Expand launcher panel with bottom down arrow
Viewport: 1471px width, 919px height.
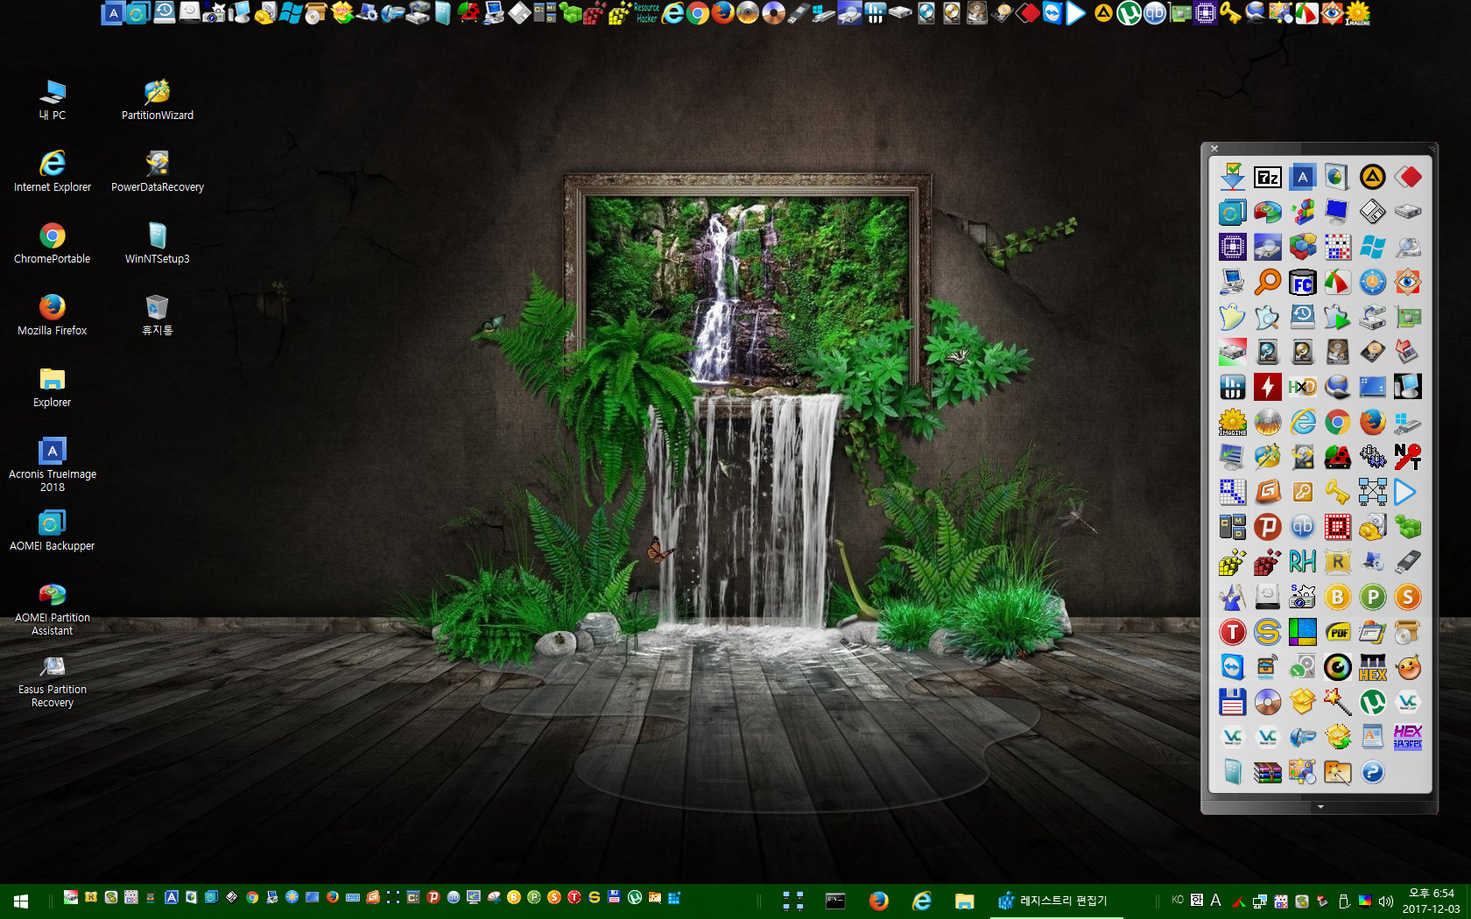1320,807
